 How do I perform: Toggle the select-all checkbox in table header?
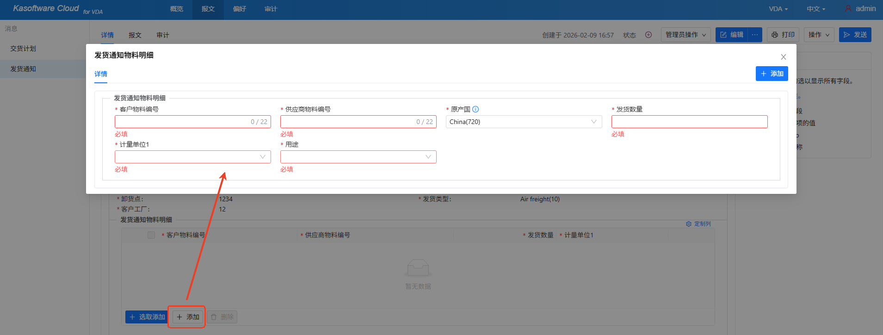151,235
